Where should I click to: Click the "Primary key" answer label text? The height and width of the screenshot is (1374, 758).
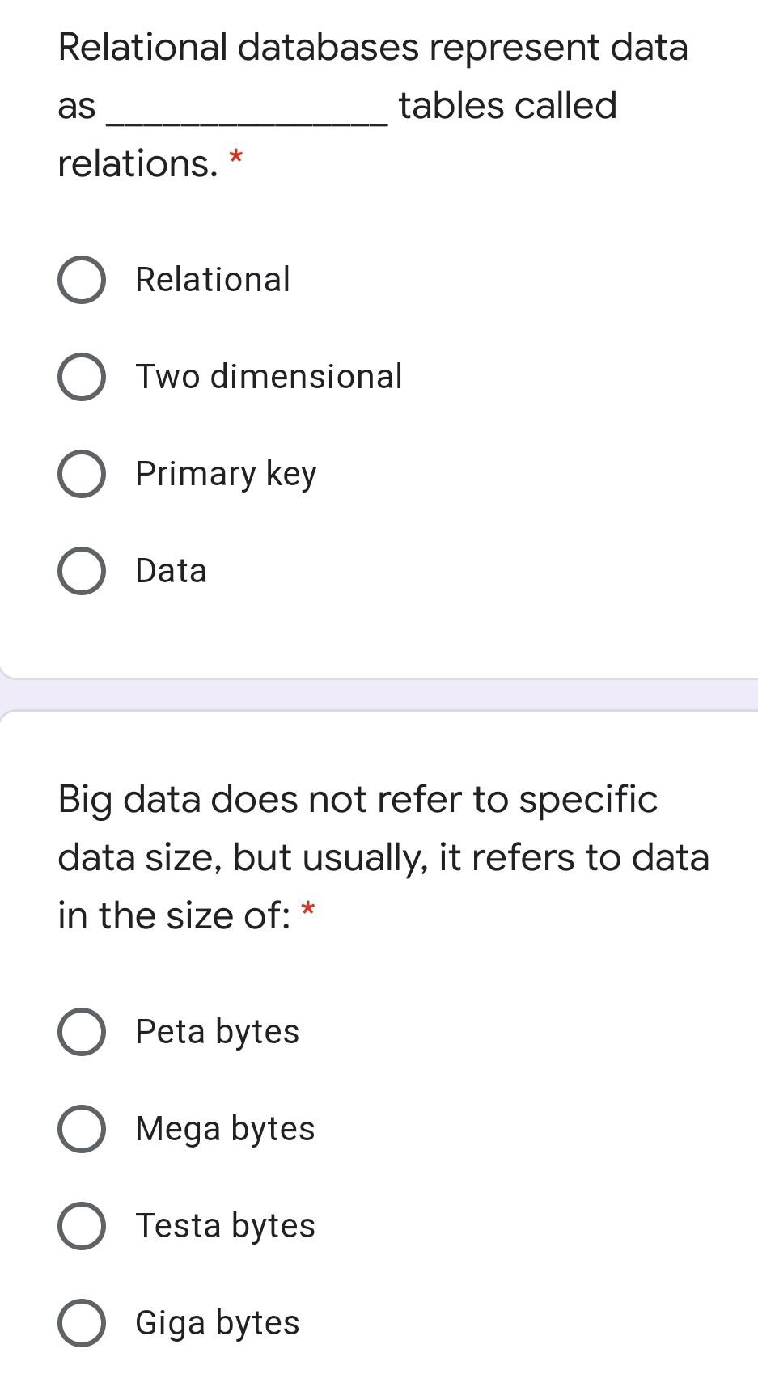tap(226, 474)
